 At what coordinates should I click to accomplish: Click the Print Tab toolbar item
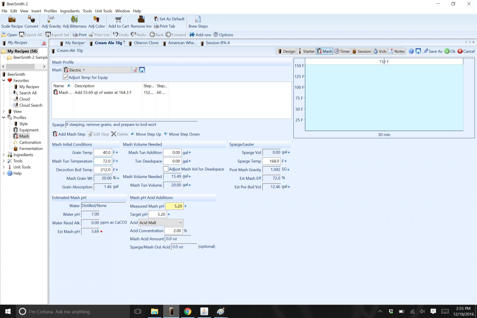pyautogui.click(x=164, y=26)
